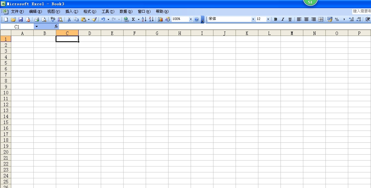Open the 插入 (Insert) menu
This screenshot has width=371, height=188.
(x=72, y=11)
